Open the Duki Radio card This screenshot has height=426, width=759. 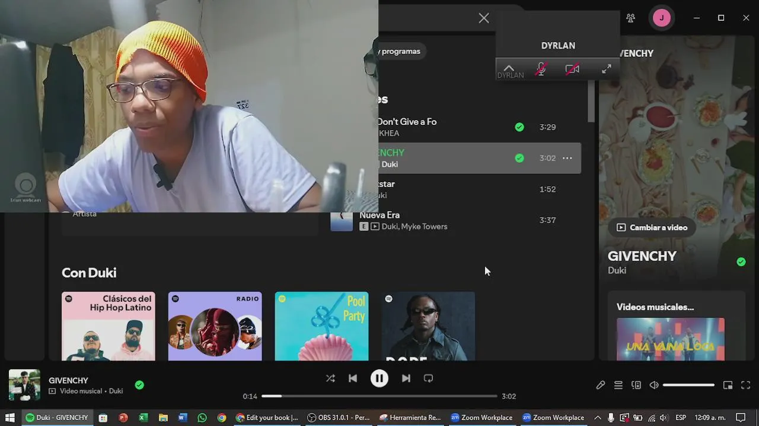[215, 326]
